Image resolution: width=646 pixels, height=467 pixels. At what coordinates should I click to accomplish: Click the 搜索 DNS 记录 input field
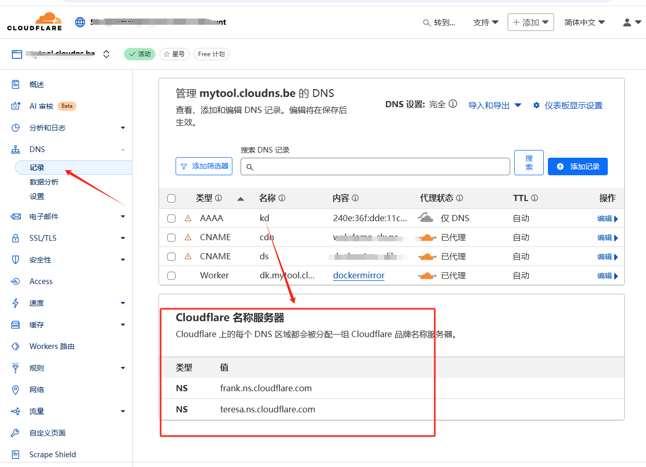coord(375,166)
